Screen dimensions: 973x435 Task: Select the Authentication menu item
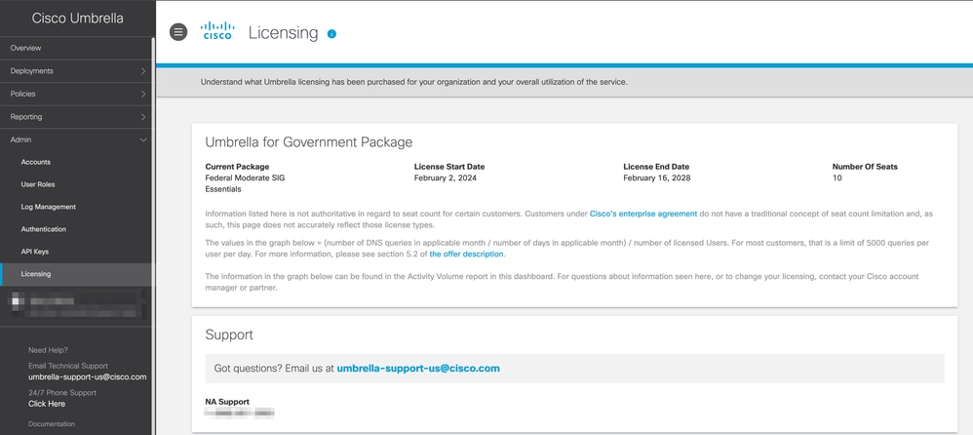point(44,229)
